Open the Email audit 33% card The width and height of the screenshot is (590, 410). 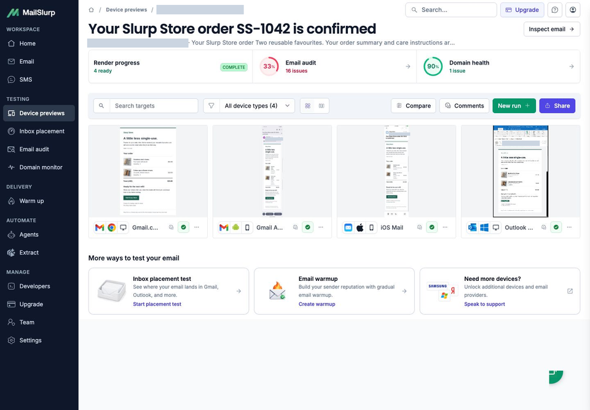[x=334, y=66]
